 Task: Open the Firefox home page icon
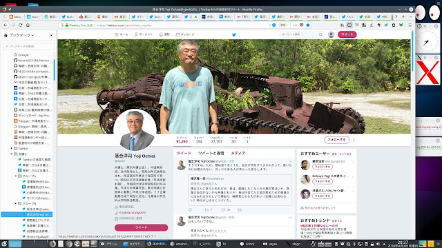28,25
